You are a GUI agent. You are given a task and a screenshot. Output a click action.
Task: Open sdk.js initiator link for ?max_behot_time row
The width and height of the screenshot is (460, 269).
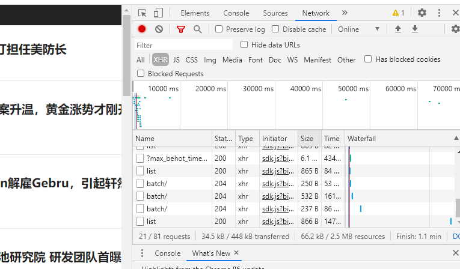click(278, 159)
